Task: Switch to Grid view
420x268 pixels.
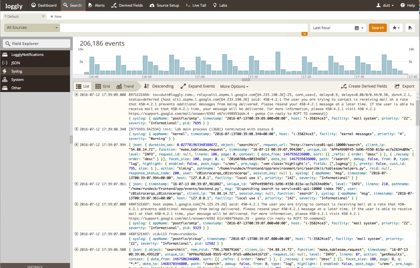Action: (103, 86)
